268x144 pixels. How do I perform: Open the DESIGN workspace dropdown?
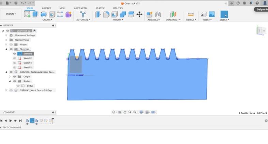(11, 14)
